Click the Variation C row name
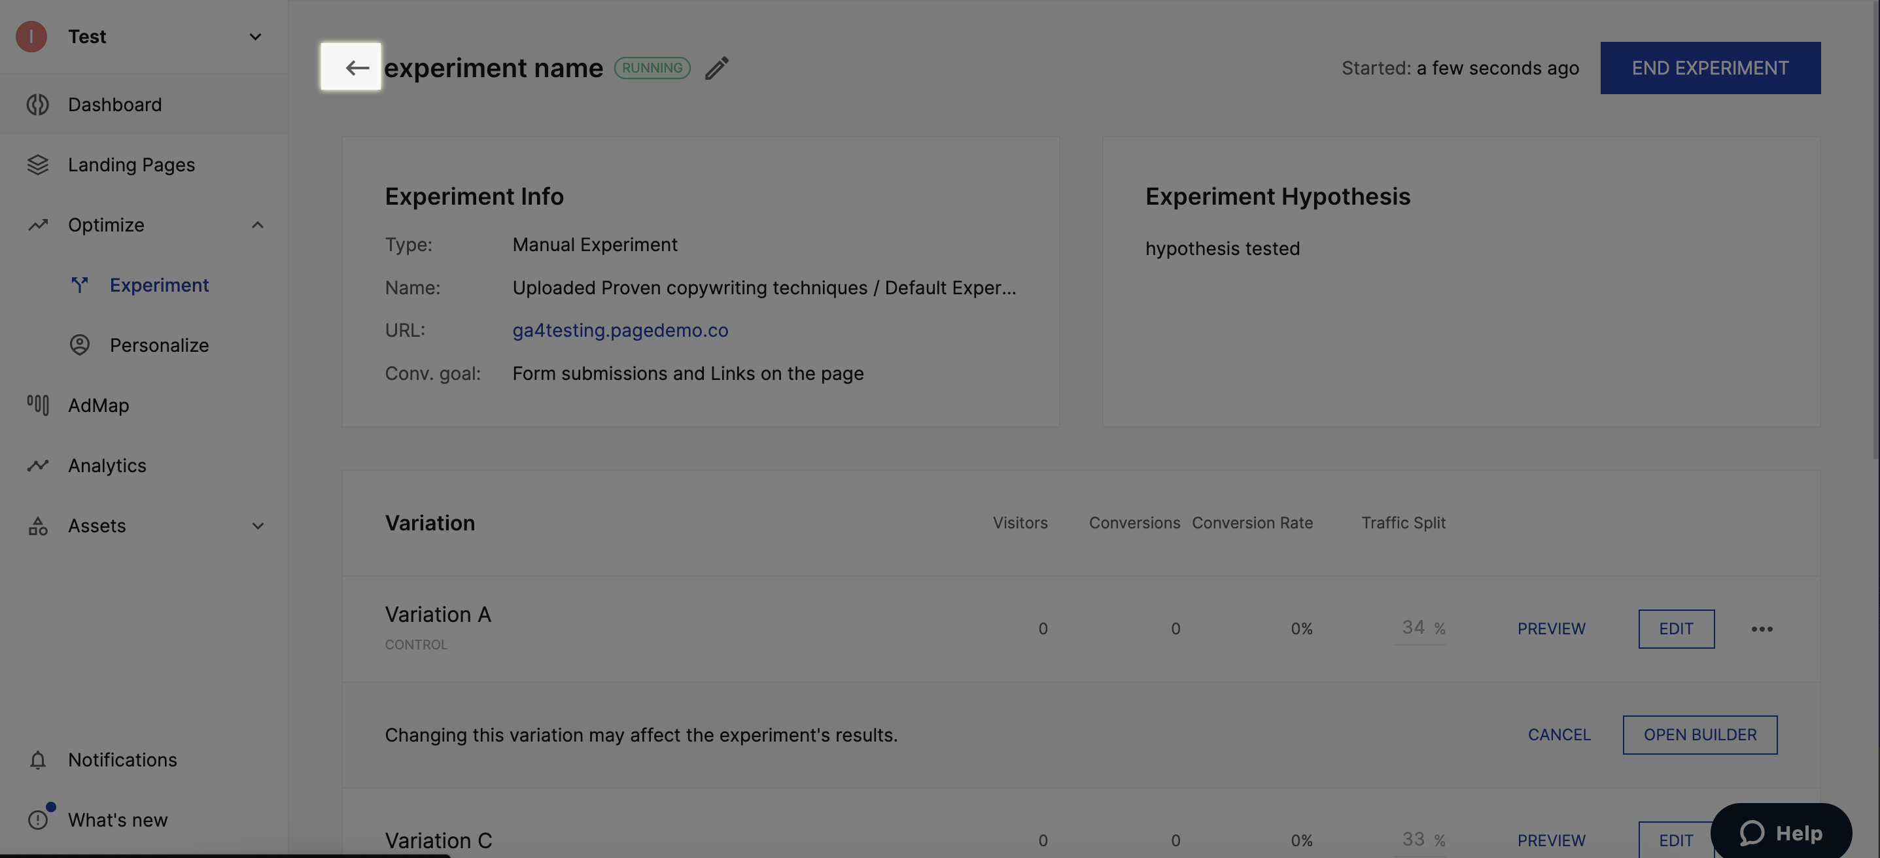 point(438,840)
